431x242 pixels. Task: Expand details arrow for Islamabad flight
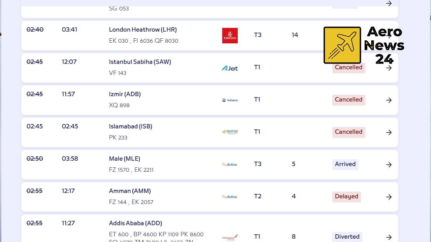coord(389,132)
